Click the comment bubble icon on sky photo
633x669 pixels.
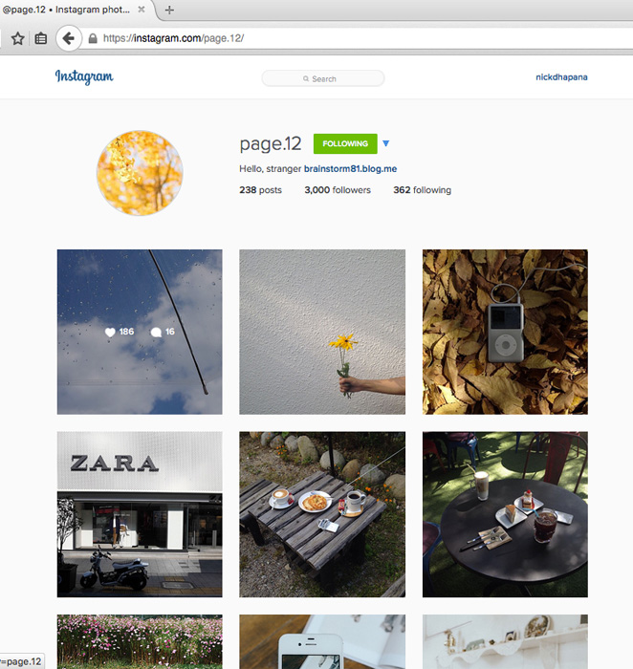[156, 332]
